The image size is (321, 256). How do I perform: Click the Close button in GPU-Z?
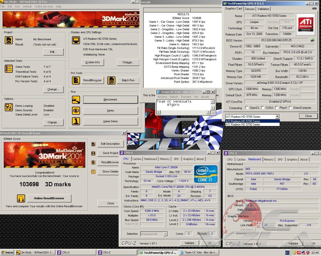coord(308,116)
